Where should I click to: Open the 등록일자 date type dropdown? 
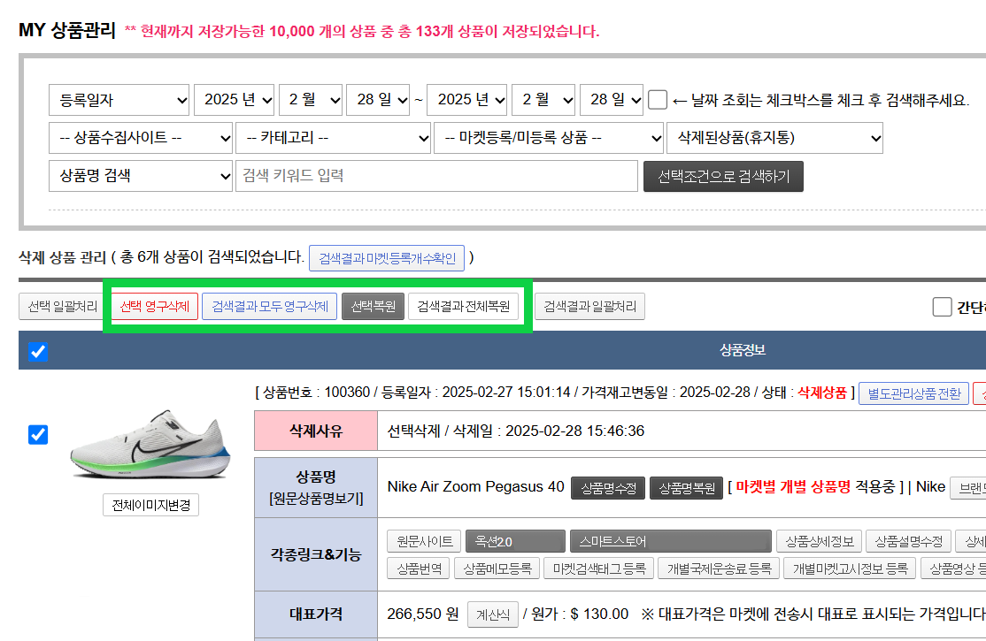click(x=119, y=100)
